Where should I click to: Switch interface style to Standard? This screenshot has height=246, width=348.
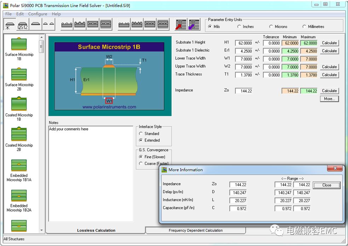point(141,134)
